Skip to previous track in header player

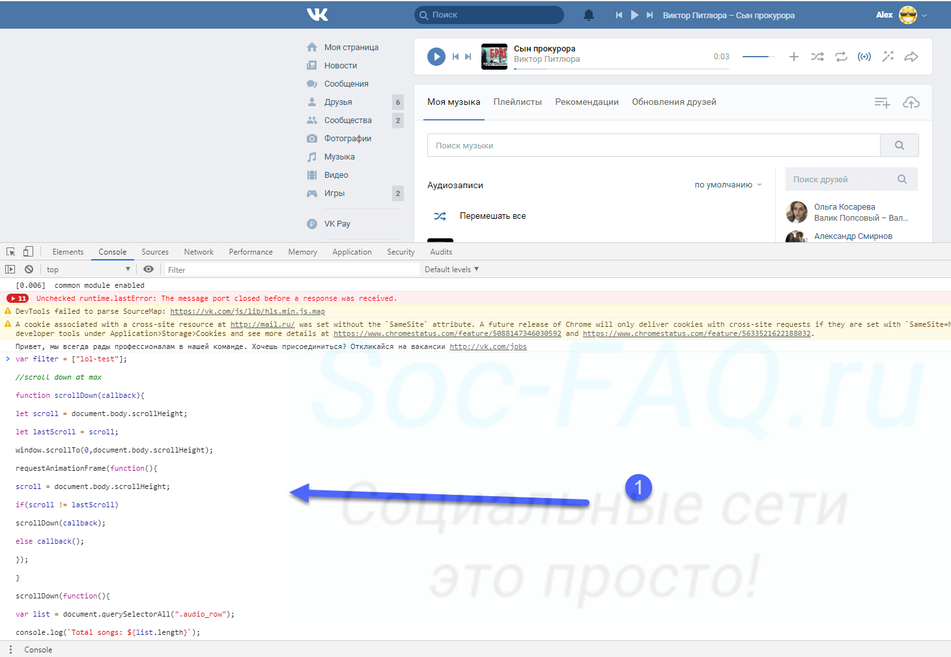tap(619, 15)
